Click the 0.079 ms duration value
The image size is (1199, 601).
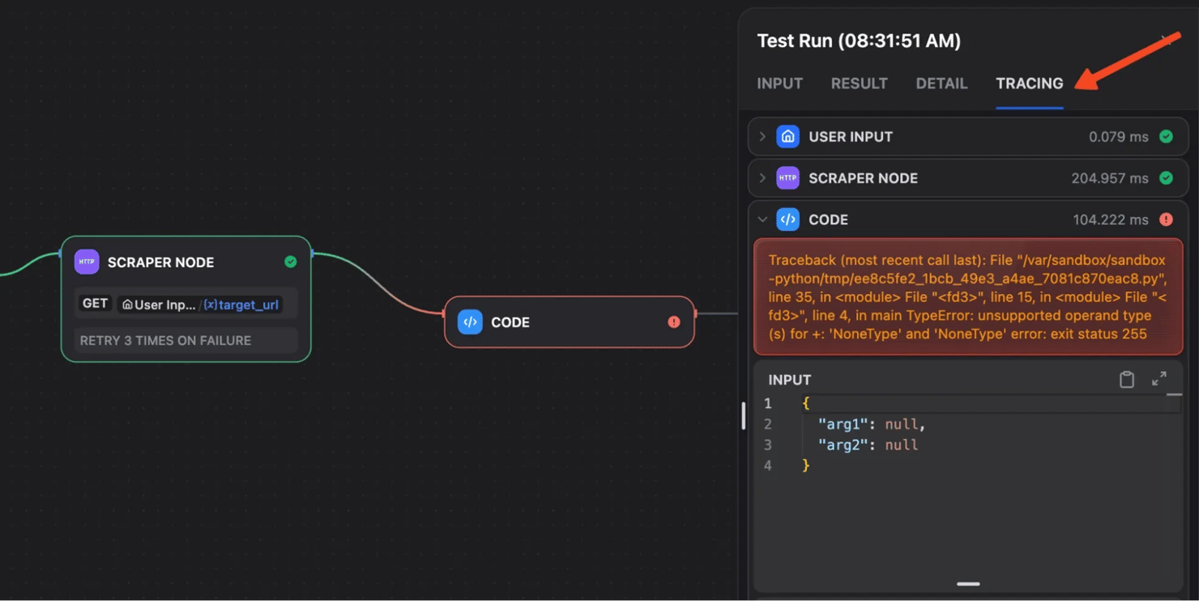(1118, 137)
